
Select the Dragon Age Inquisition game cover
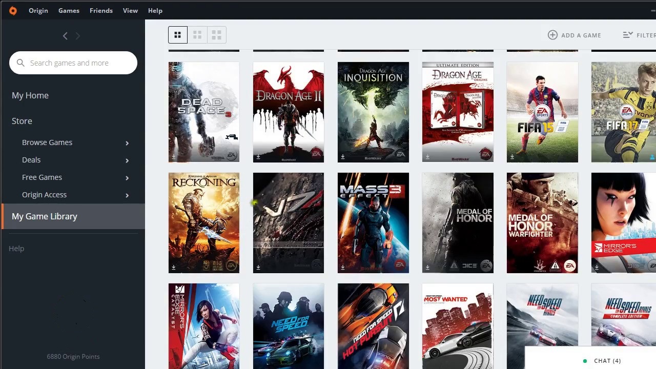point(373,112)
